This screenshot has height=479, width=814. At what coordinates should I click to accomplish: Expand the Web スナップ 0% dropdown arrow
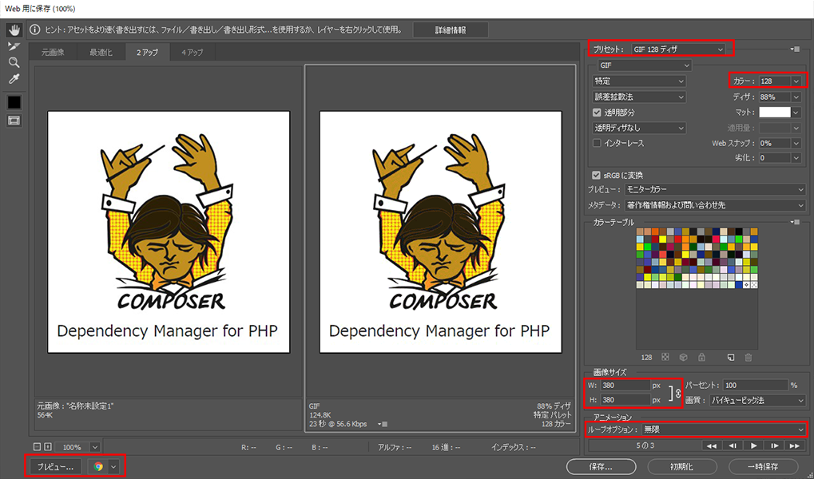pyautogui.click(x=796, y=143)
